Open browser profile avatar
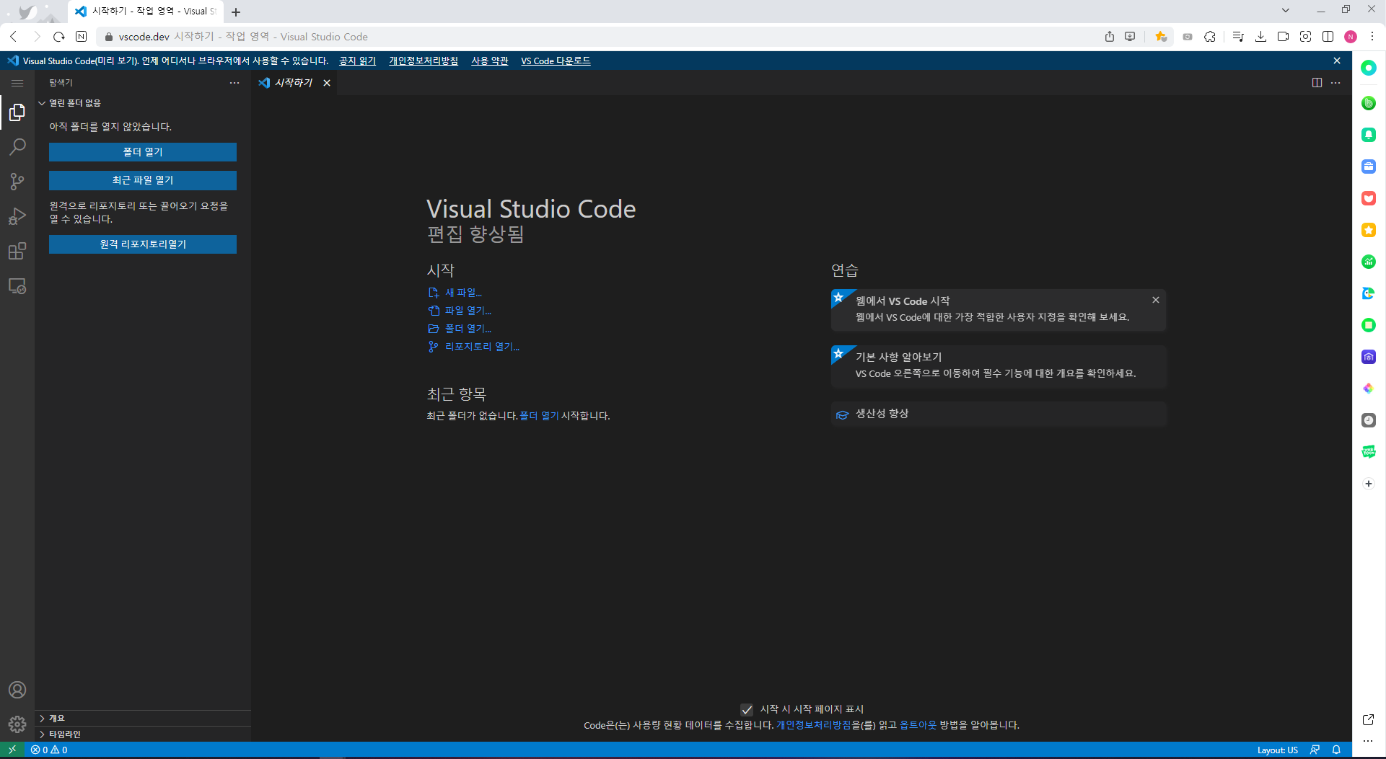Screen dimensions: 1386x759 point(1351,37)
